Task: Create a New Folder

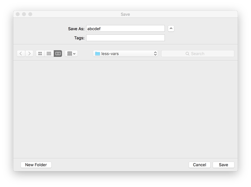Action: point(36,165)
